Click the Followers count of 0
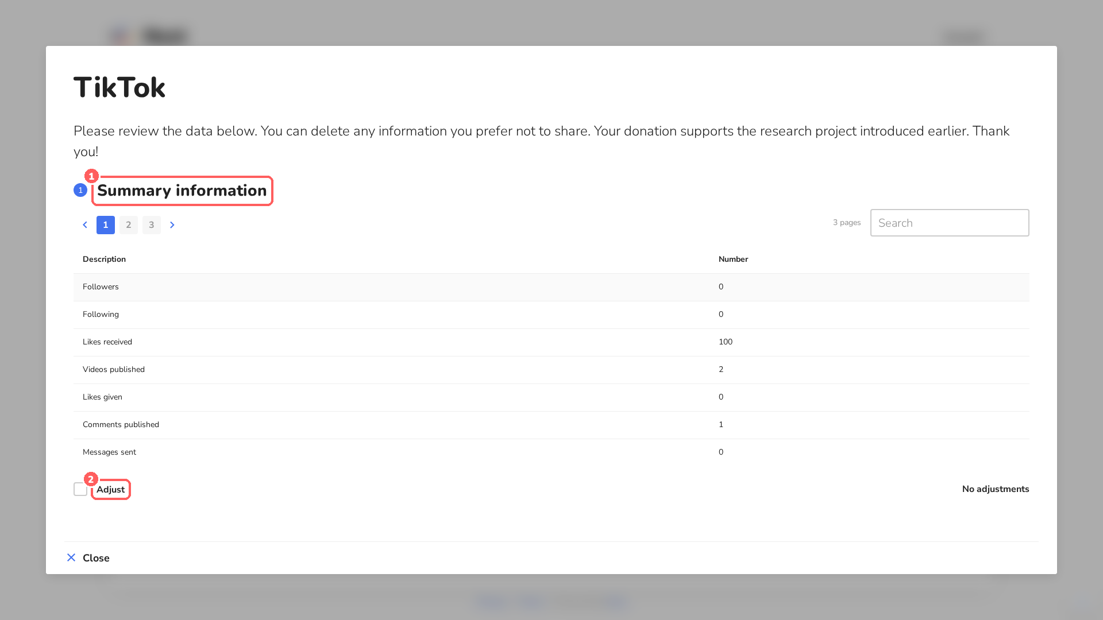This screenshot has width=1103, height=620. coord(721,287)
